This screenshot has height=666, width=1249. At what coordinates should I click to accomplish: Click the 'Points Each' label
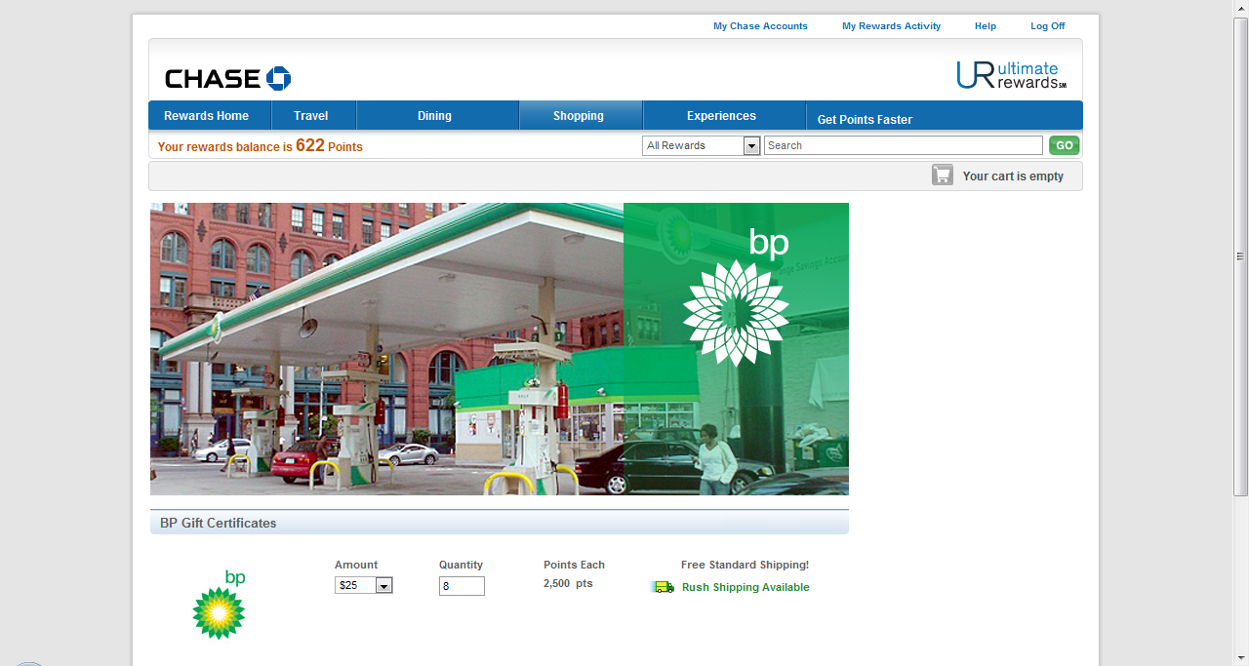coord(574,565)
